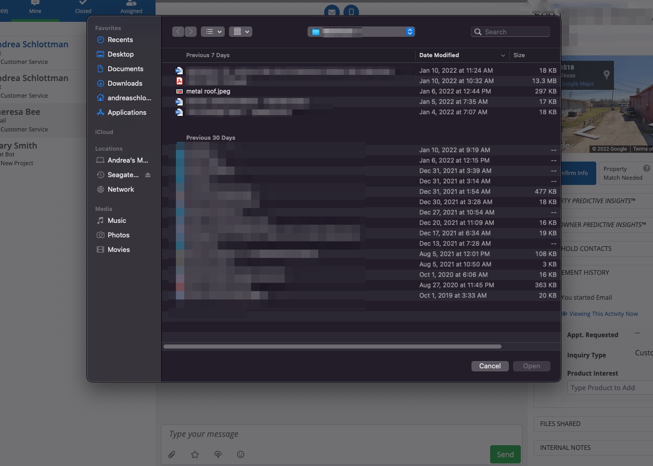Select the metal roof.jpeg file
Viewport: 653px width, 466px height.
click(208, 91)
